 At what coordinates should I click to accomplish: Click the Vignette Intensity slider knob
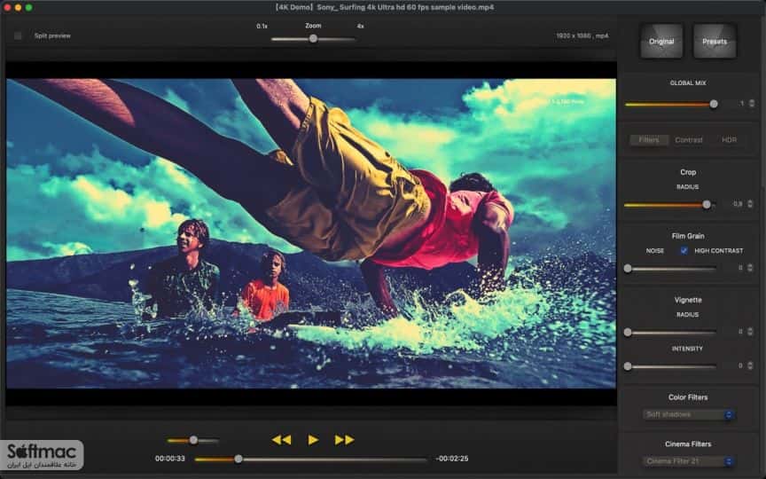[628, 366]
